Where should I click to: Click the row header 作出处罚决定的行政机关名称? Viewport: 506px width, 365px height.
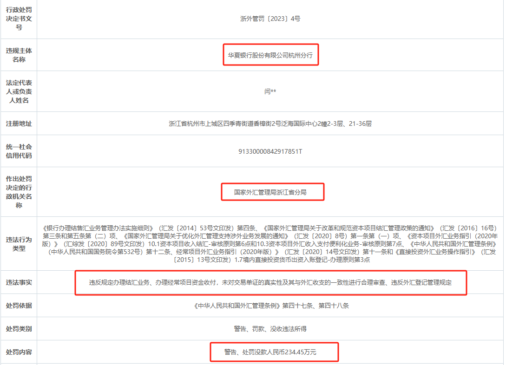[19, 191]
